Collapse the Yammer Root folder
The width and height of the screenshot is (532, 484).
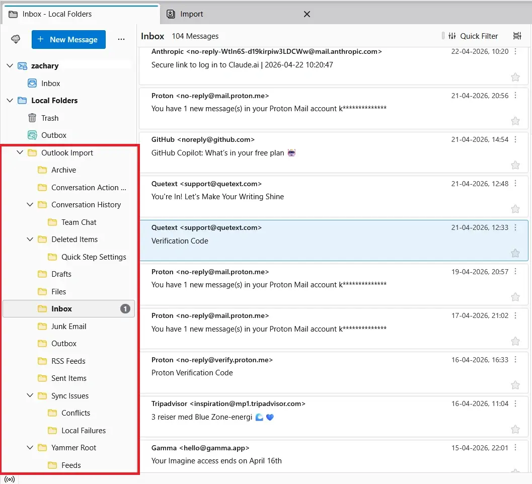[x=30, y=447]
